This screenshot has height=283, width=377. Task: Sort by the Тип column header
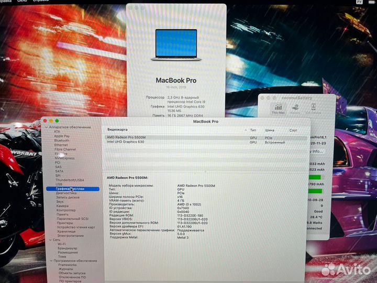253,130
